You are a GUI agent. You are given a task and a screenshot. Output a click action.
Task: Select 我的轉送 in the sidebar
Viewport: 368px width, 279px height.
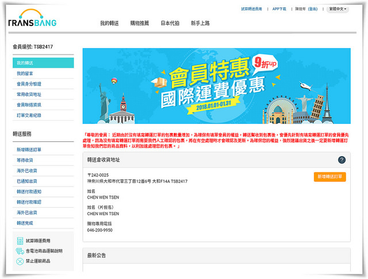(x=43, y=63)
